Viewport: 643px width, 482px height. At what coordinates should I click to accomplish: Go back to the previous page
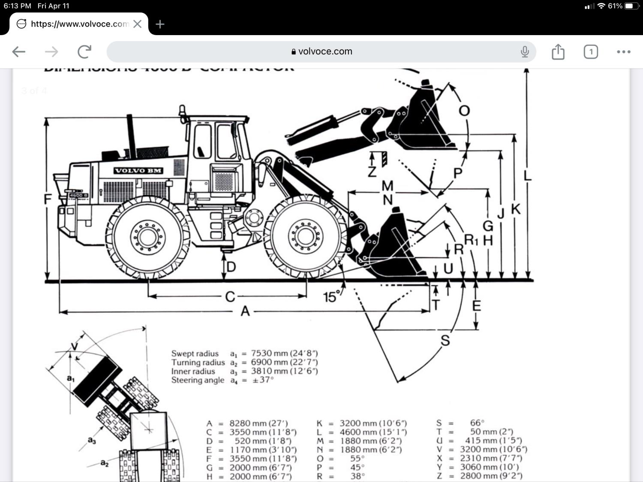[x=19, y=52]
